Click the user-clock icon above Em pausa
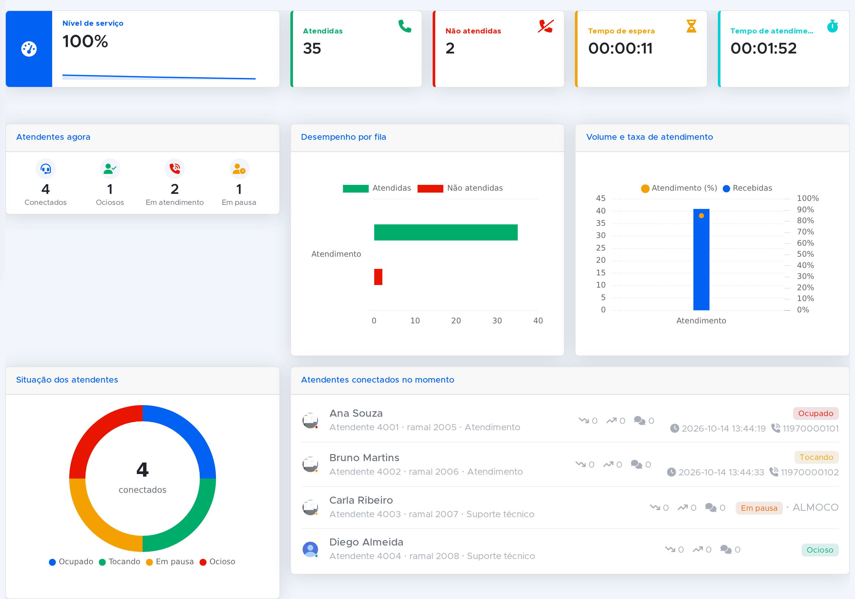This screenshot has height=599, width=855. point(239,169)
